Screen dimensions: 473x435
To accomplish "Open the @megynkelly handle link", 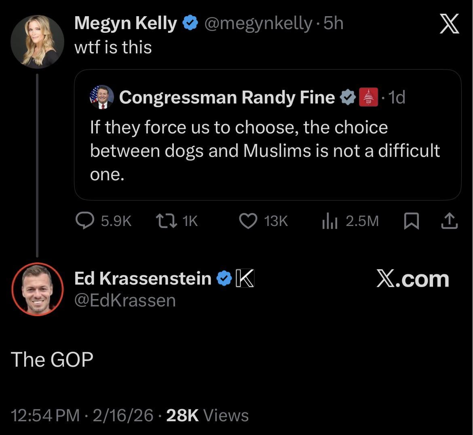I will pos(258,23).
